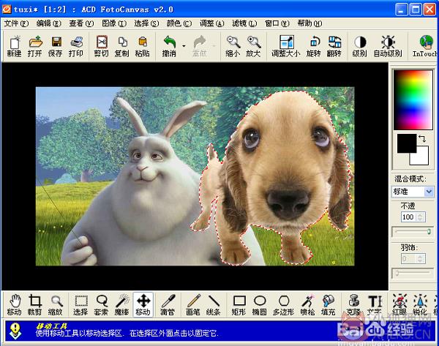
Task: Select the Sharpen (锐化) tool
Action: click(x=420, y=305)
